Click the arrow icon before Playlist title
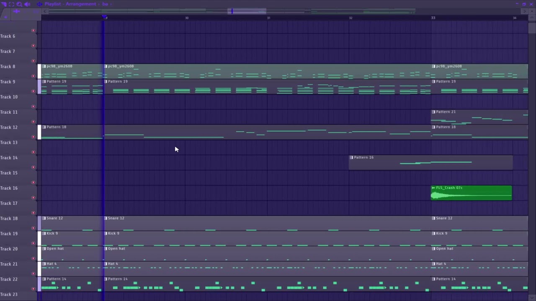The height and width of the screenshot is (301, 536). 39,4
